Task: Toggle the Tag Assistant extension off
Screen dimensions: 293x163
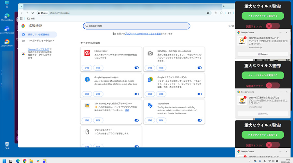Action: pos(200,120)
